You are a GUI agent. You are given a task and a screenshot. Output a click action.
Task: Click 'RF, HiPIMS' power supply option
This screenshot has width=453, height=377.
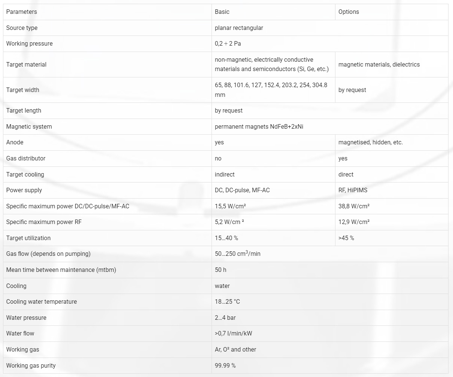pos(353,190)
